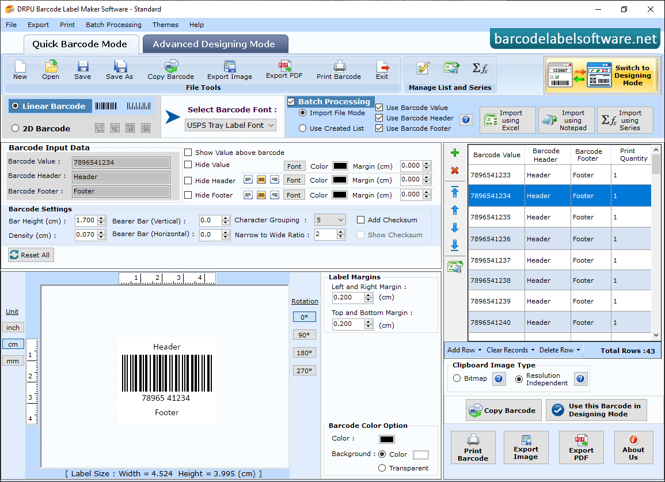
Task: Delete row with the red X icon
Action: pos(455,170)
